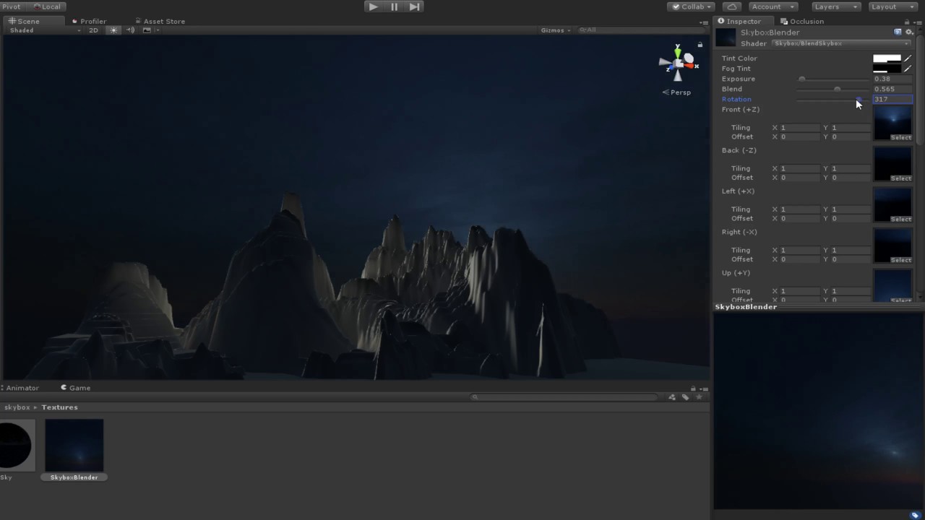
Task: Switch to the Occlusion tab
Action: [802, 21]
